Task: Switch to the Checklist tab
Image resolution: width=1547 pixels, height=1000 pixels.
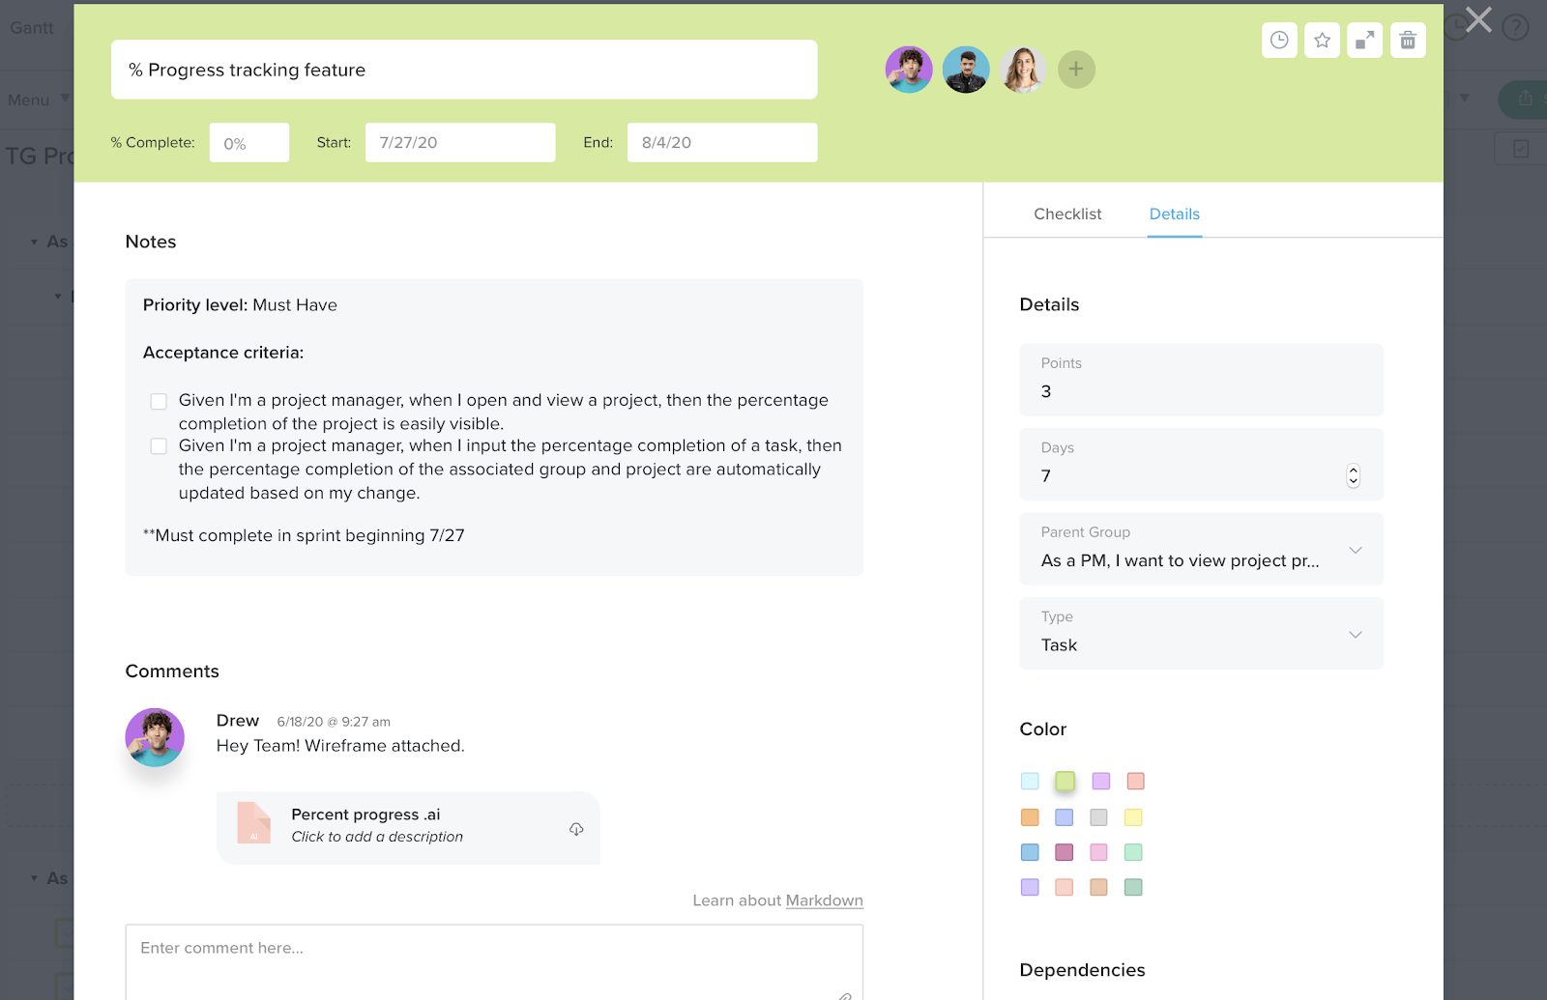Action: point(1067,214)
